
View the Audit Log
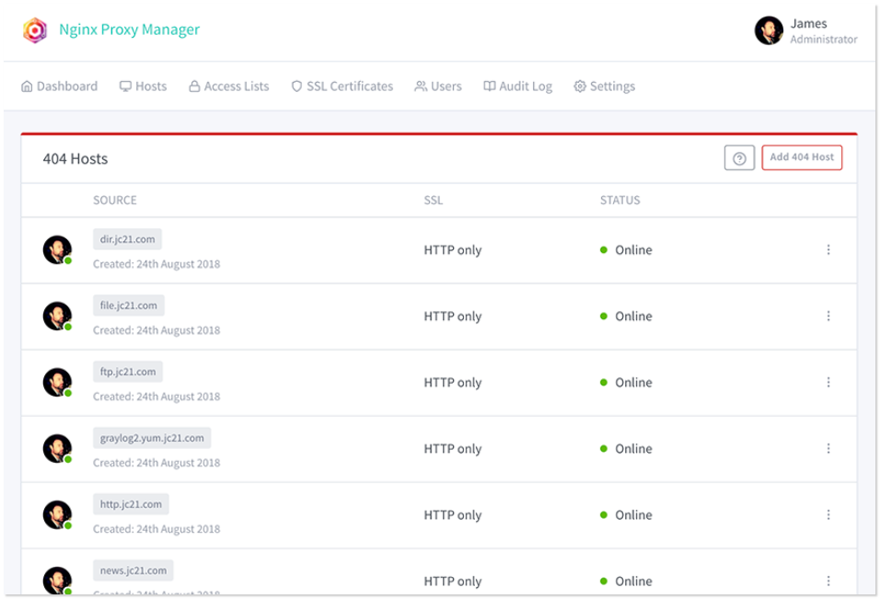(x=517, y=86)
